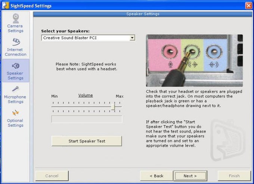Click the Cancel button
Screen dimensions: 254x184
point(52,176)
